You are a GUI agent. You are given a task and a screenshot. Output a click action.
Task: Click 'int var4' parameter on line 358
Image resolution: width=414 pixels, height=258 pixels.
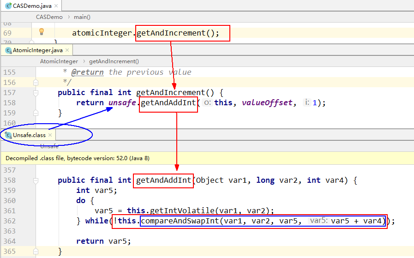click(x=325, y=180)
